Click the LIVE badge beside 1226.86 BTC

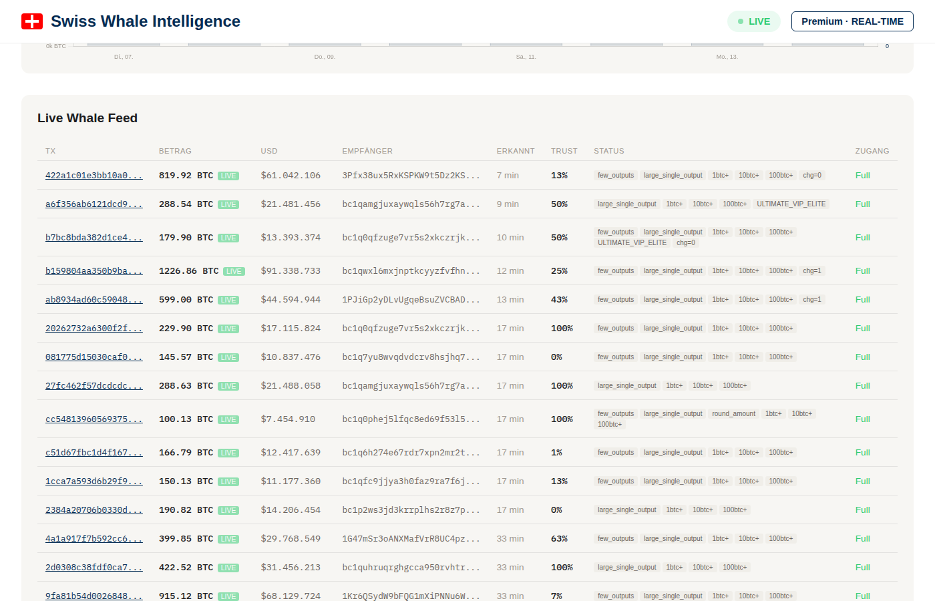234,271
